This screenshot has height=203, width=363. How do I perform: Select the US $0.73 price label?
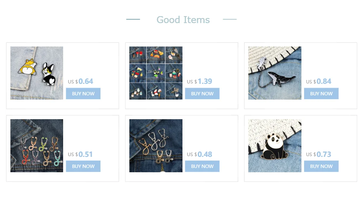(x=319, y=154)
